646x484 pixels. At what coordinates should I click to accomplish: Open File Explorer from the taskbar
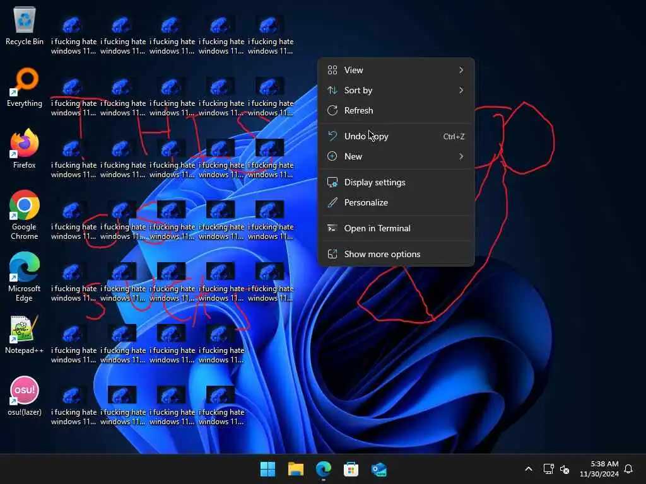[296, 469]
